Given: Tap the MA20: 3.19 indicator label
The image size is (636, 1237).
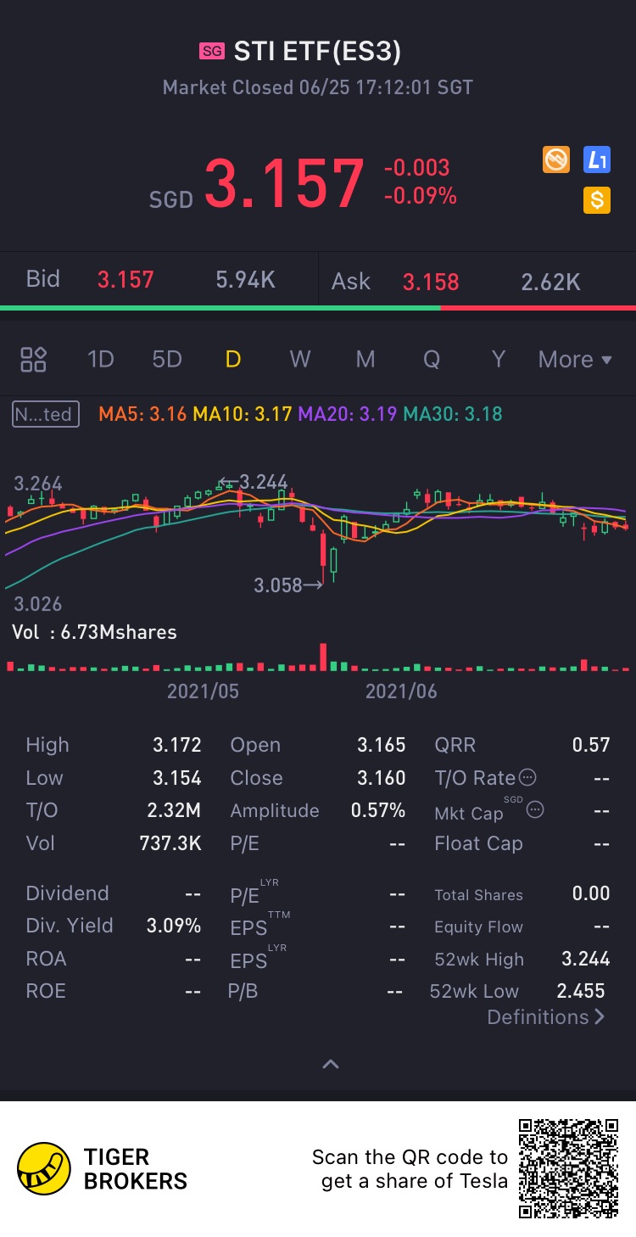Looking at the screenshot, I should coord(348,414).
